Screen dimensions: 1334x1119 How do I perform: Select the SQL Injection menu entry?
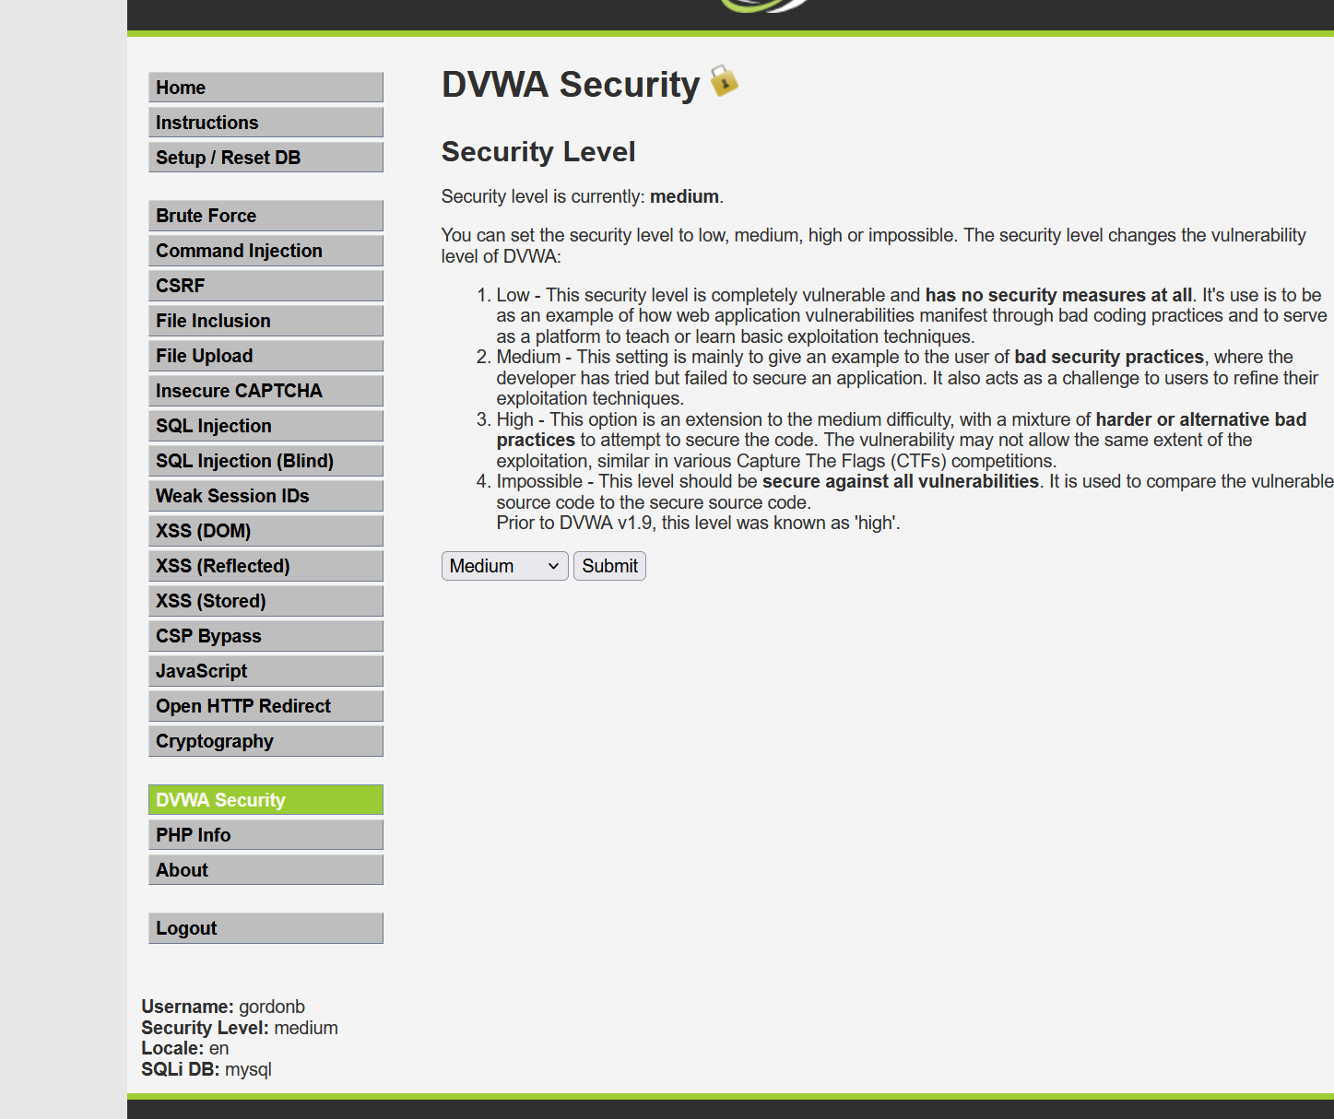[x=266, y=426]
